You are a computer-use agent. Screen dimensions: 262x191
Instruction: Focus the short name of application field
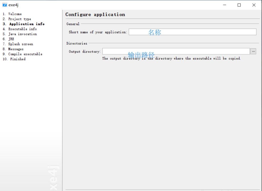[192, 32]
